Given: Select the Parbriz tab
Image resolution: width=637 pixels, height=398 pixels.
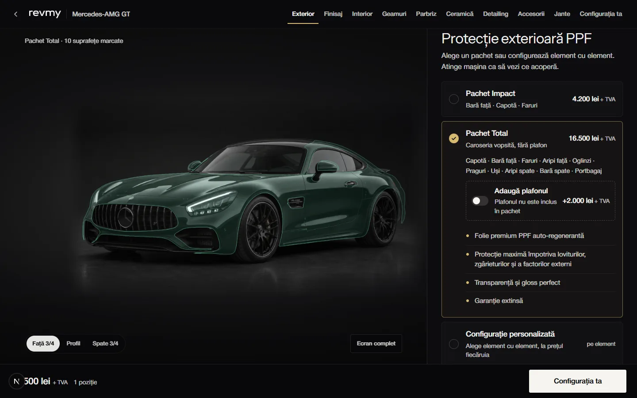Looking at the screenshot, I should (x=426, y=14).
